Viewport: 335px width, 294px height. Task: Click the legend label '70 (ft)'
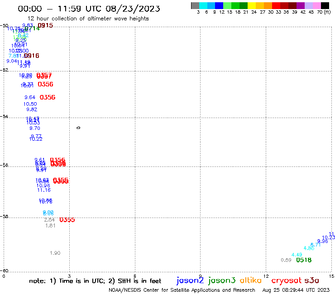[324, 12]
